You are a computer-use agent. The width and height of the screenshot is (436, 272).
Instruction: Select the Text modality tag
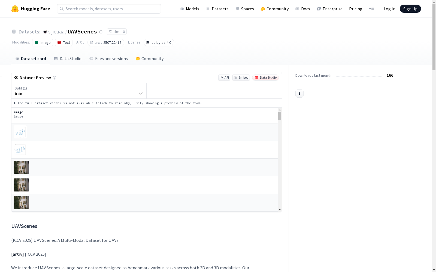(64, 42)
